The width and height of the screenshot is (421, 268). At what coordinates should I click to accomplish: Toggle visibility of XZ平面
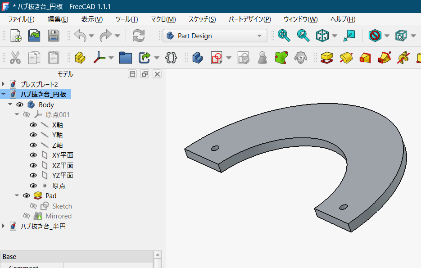pyautogui.click(x=33, y=165)
